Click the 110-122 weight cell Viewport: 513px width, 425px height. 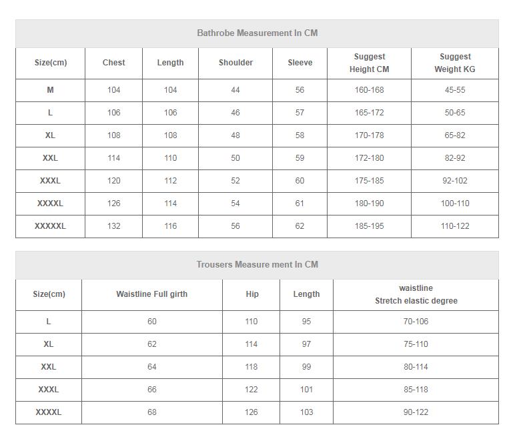coord(455,226)
